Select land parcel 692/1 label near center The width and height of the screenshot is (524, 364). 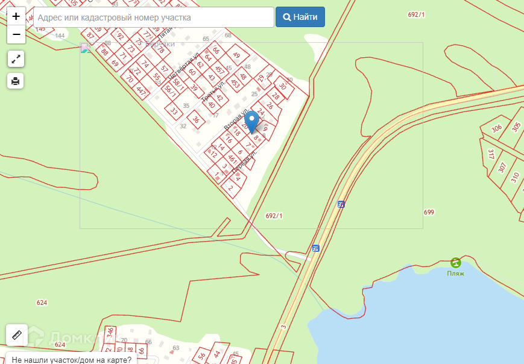274,216
